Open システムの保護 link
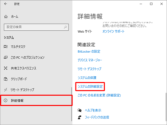 point(87,78)
